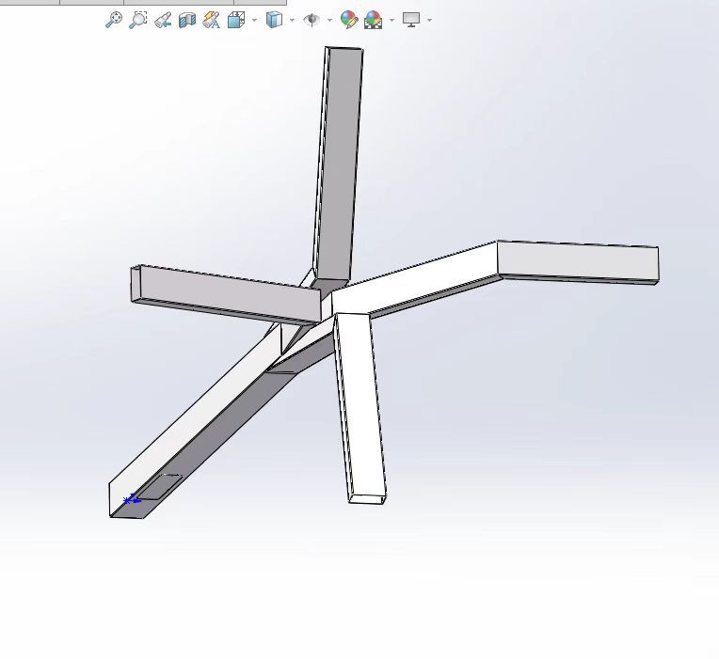This screenshot has width=719, height=659.
Task: Open Edit Appearance color ball with pencil
Action: [349, 20]
